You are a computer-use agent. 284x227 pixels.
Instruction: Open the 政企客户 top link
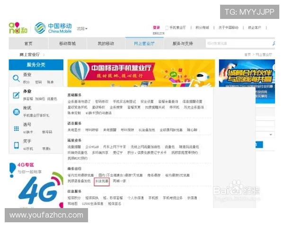pos(255,27)
